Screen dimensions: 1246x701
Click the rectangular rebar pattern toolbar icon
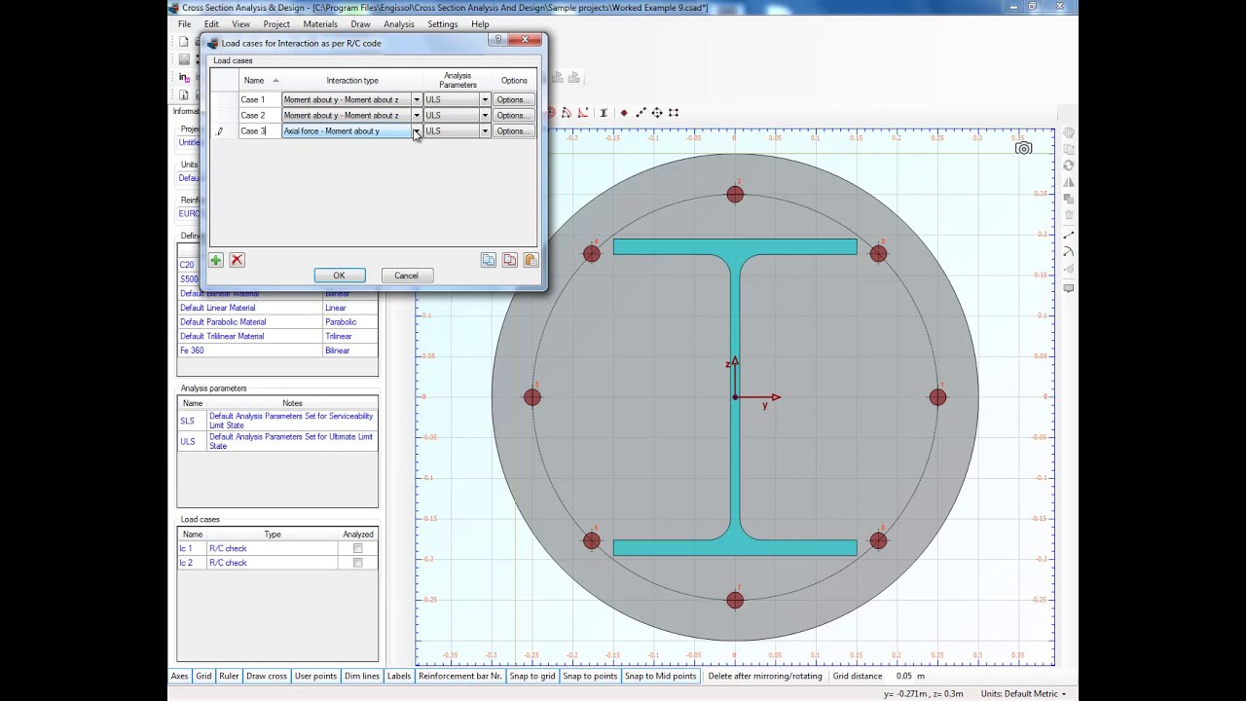[x=674, y=113]
